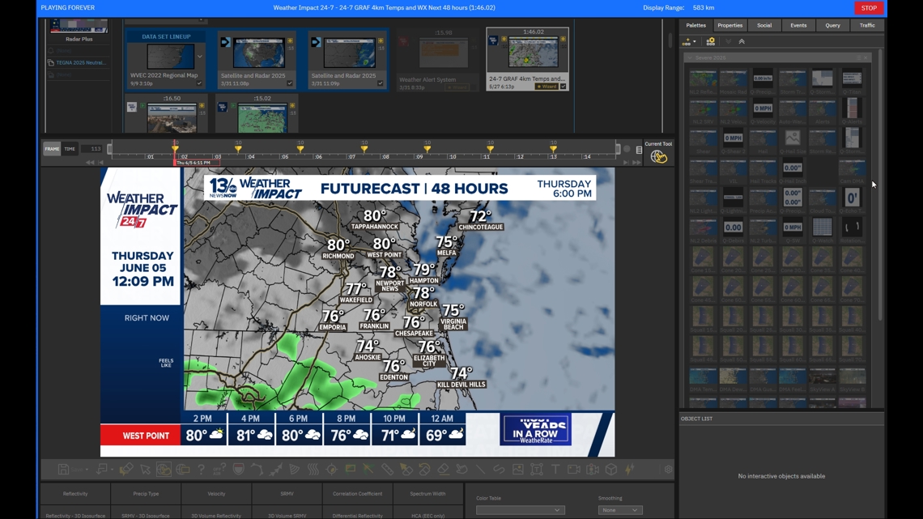This screenshot has height=519, width=923.
Task: Open the Traffic tab
Action: (867, 25)
